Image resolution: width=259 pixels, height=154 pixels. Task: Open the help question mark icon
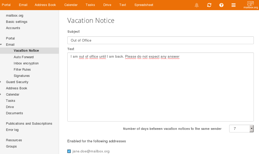click(x=221, y=5)
